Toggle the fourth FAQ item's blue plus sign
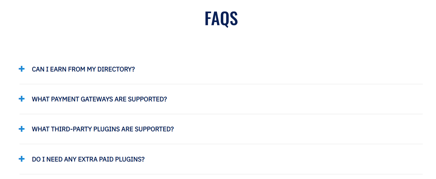Image resolution: width=436 pixels, height=179 pixels. pos(22,159)
